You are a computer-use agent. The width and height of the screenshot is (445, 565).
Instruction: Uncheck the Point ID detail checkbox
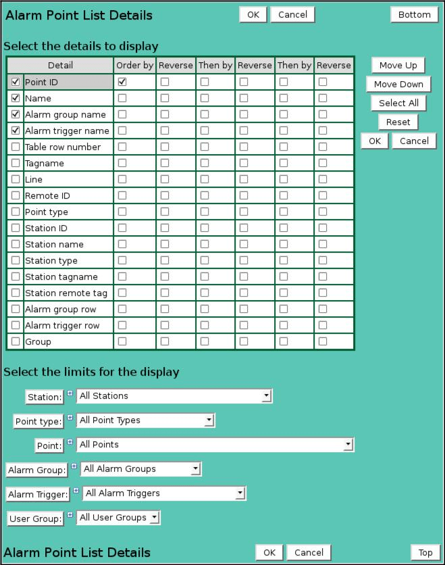click(x=16, y=82)
